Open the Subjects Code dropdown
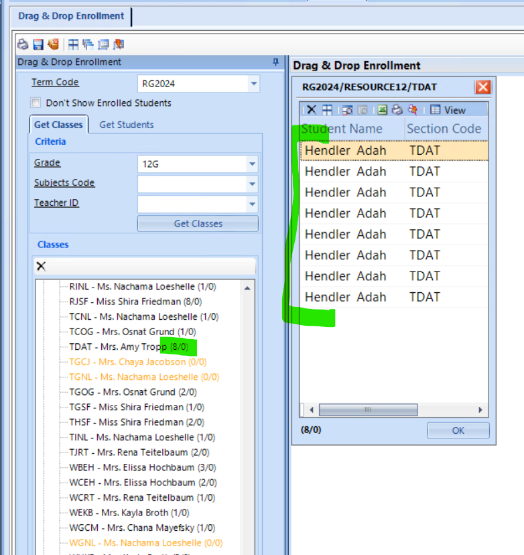Image resolution: width=524 pixels, height=555 pixels. 252,184
